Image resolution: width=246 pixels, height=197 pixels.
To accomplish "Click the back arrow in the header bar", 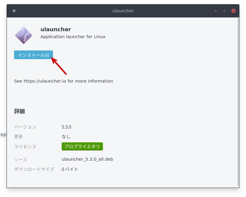I will click(x=14, y=11).
